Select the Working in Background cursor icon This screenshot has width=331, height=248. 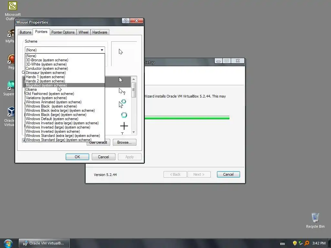(x=122, y=103)
